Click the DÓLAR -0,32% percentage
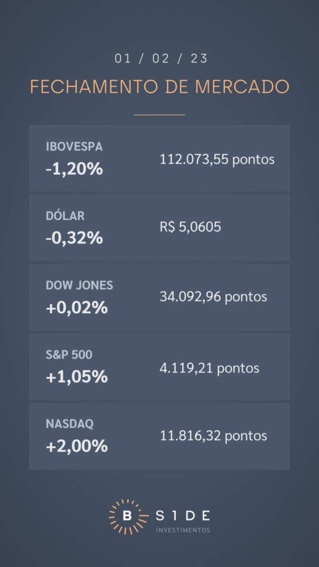 tap(75, 239)
